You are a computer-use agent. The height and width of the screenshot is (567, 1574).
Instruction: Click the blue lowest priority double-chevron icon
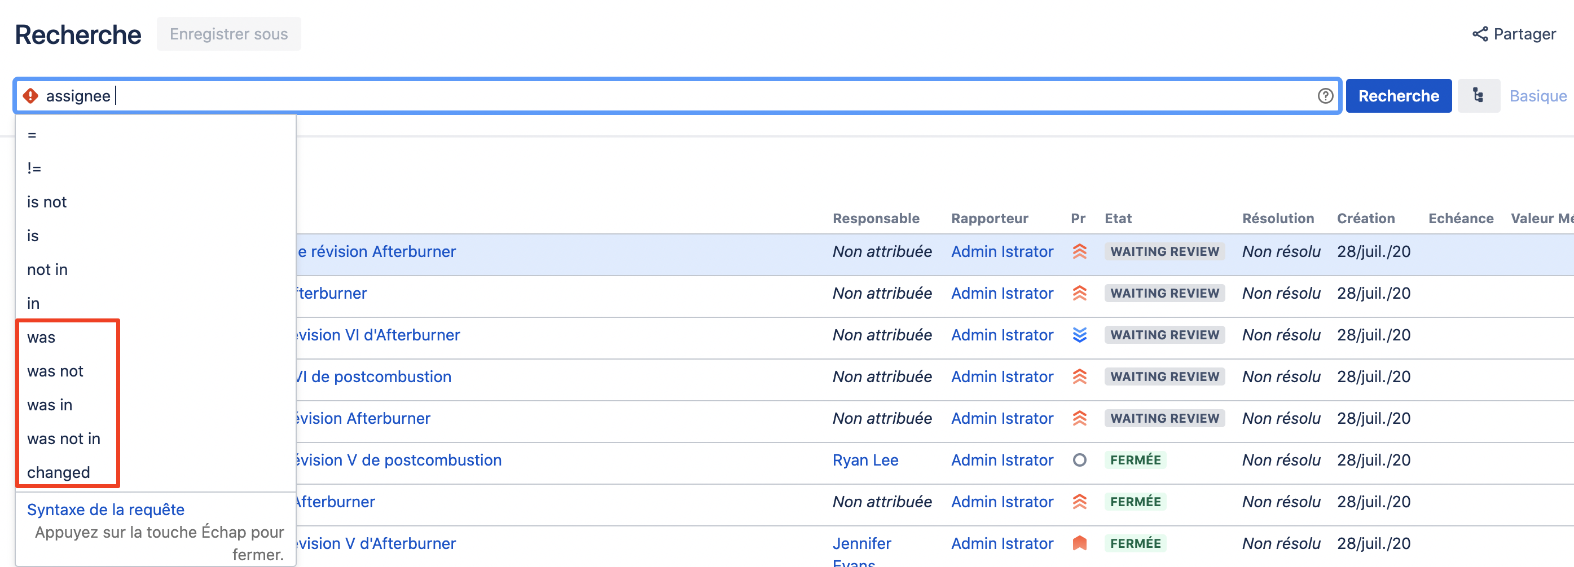pyautogui.click(x=1079, y=335)
